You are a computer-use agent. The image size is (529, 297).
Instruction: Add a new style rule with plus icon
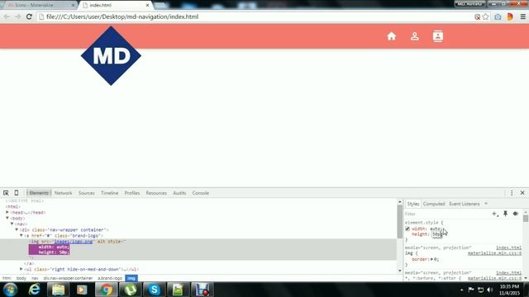click(494, 214)
